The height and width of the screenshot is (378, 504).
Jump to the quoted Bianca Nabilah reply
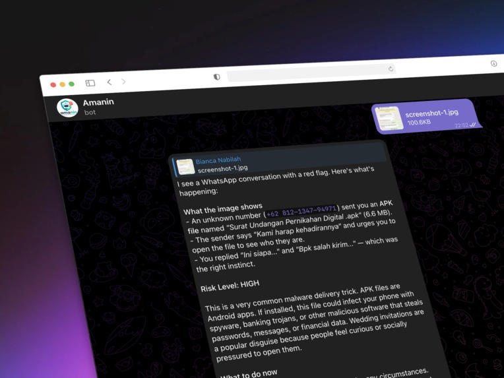(278, 160)
